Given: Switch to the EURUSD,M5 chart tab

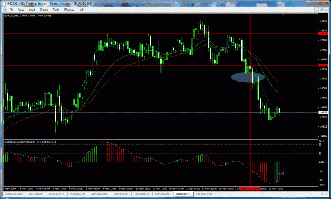Looking at the screenshot, I should (x=77, y=194).
